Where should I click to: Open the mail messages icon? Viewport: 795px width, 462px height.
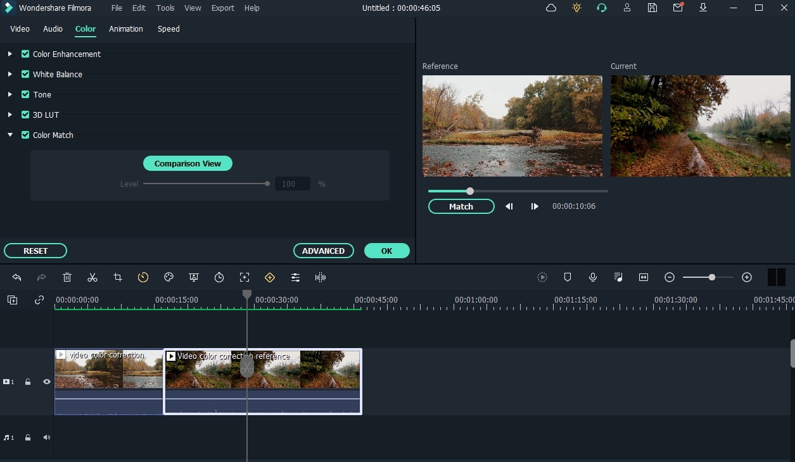678,8
